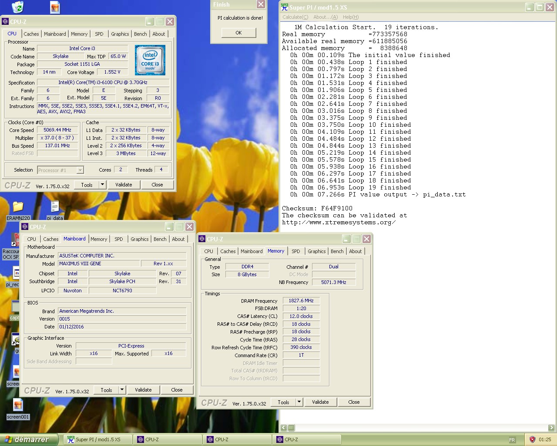
Task: Open the image file icon beside Recycle Bin
Action: [55, 7]
